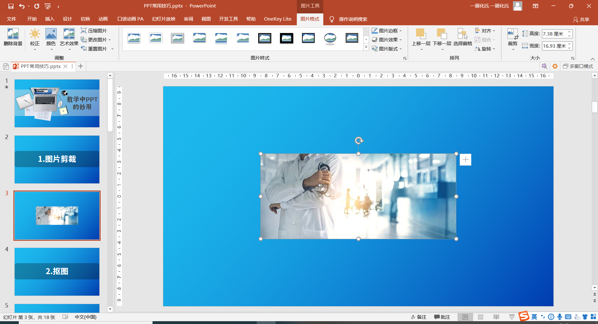Open the Selection Pane (选择窗格)
The image size is (598, 324).
pos(463,37)
